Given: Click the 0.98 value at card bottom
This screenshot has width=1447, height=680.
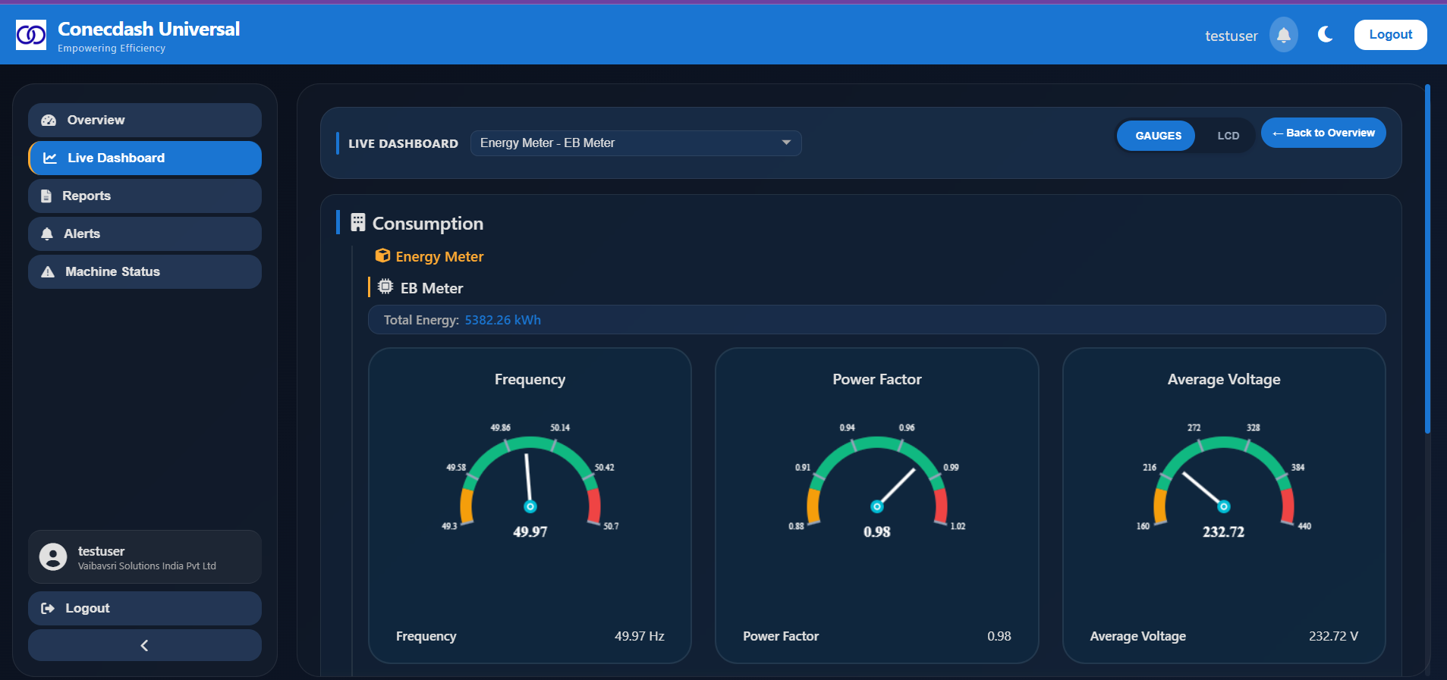Looking at the screenshot, I should pos(999,636).
